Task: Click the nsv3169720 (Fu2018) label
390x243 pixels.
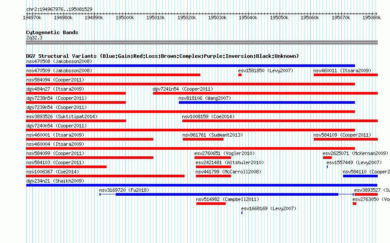Action: 124,190
